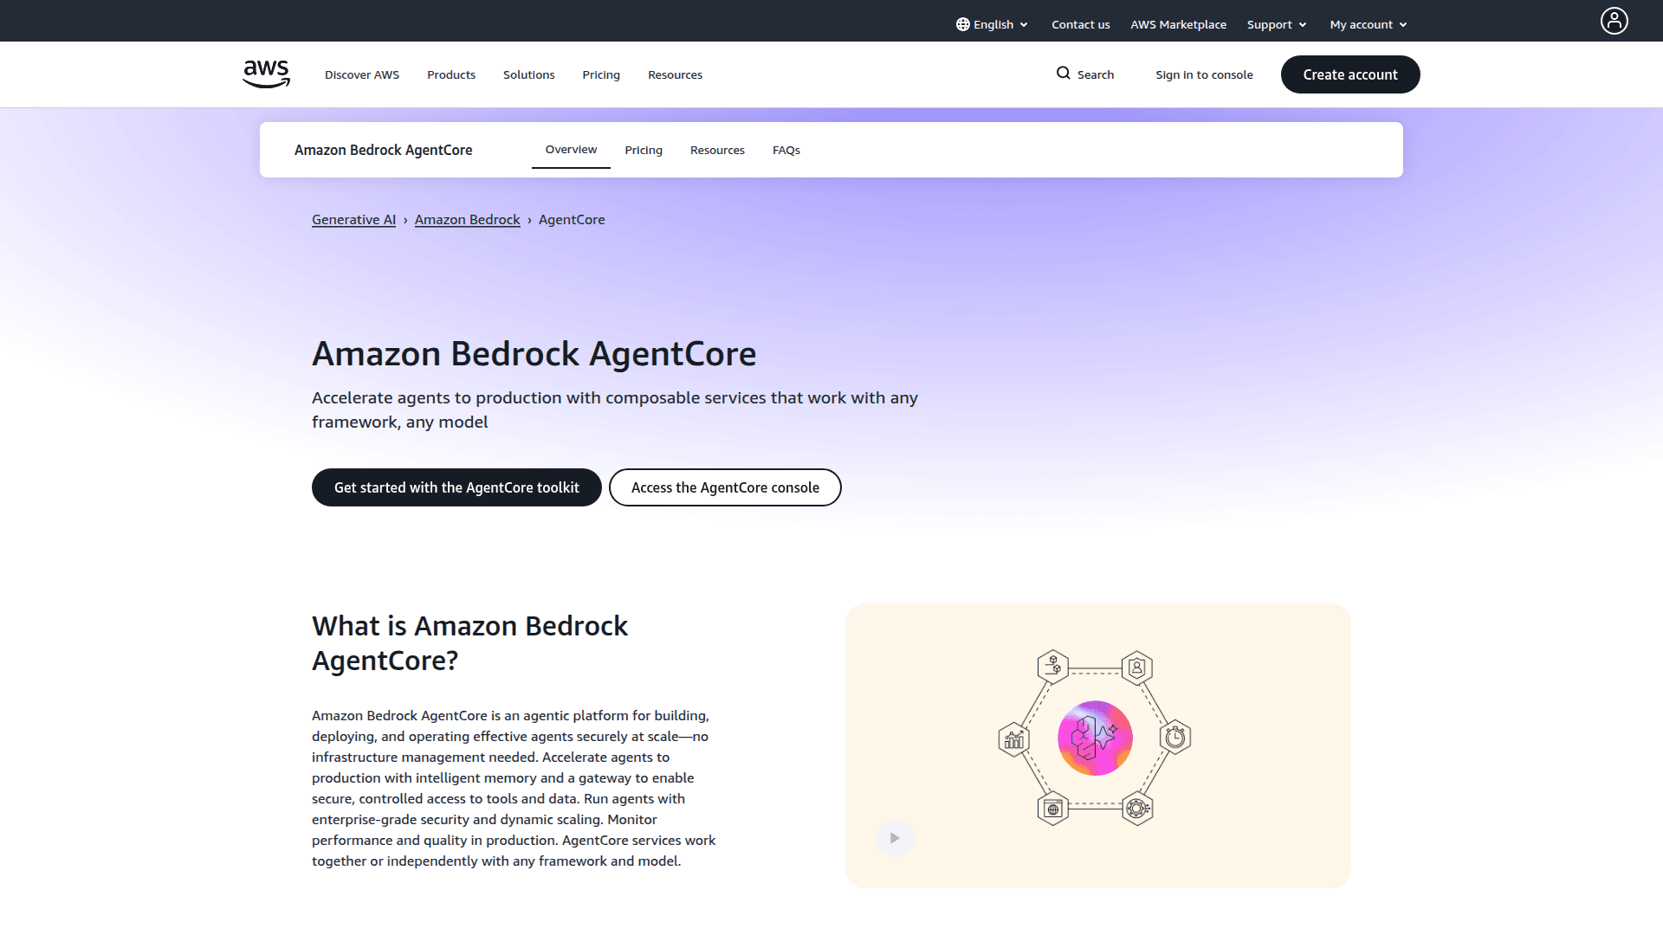This screenshot has height=935, width=1663.
Task: Click the user profile avatar icon
Action: click(1613, 21)
